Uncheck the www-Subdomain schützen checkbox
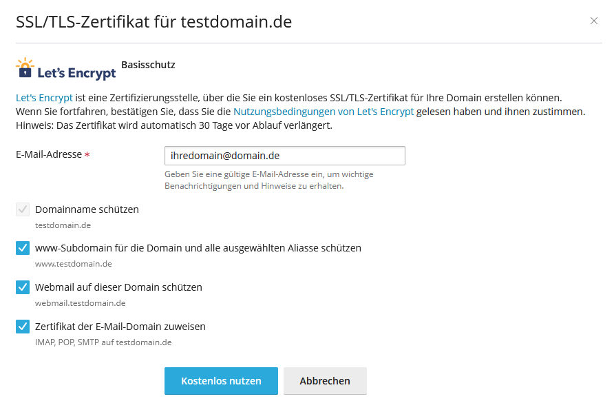 click(23, 248)
